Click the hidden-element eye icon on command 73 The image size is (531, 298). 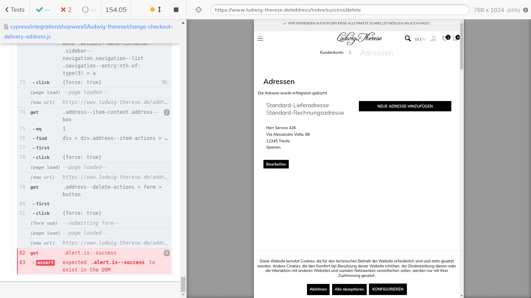point(164,82)
